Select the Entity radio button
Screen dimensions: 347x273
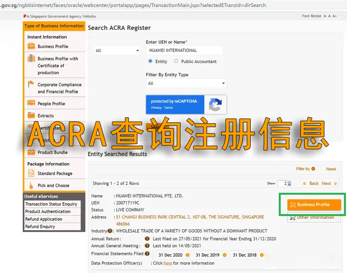click(150, 61)
